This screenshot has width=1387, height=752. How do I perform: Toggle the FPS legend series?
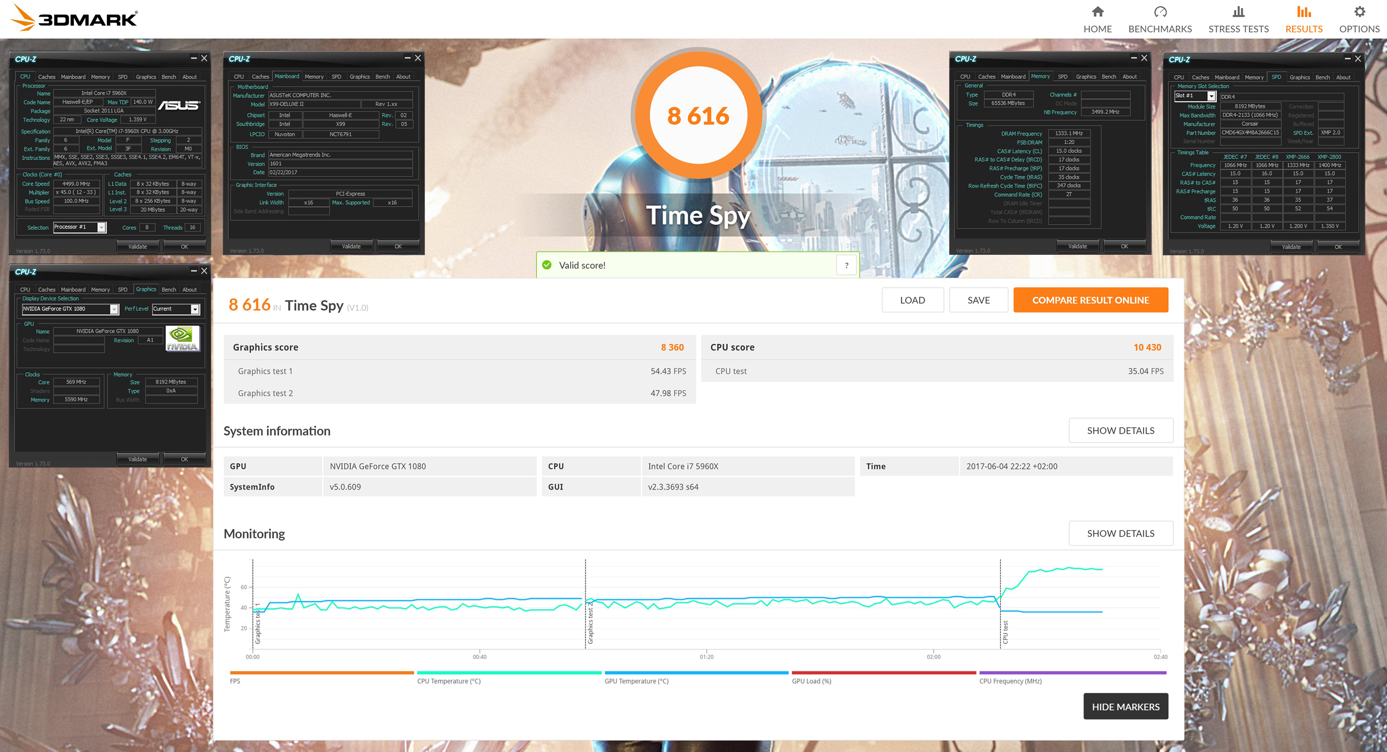(321, 677)
